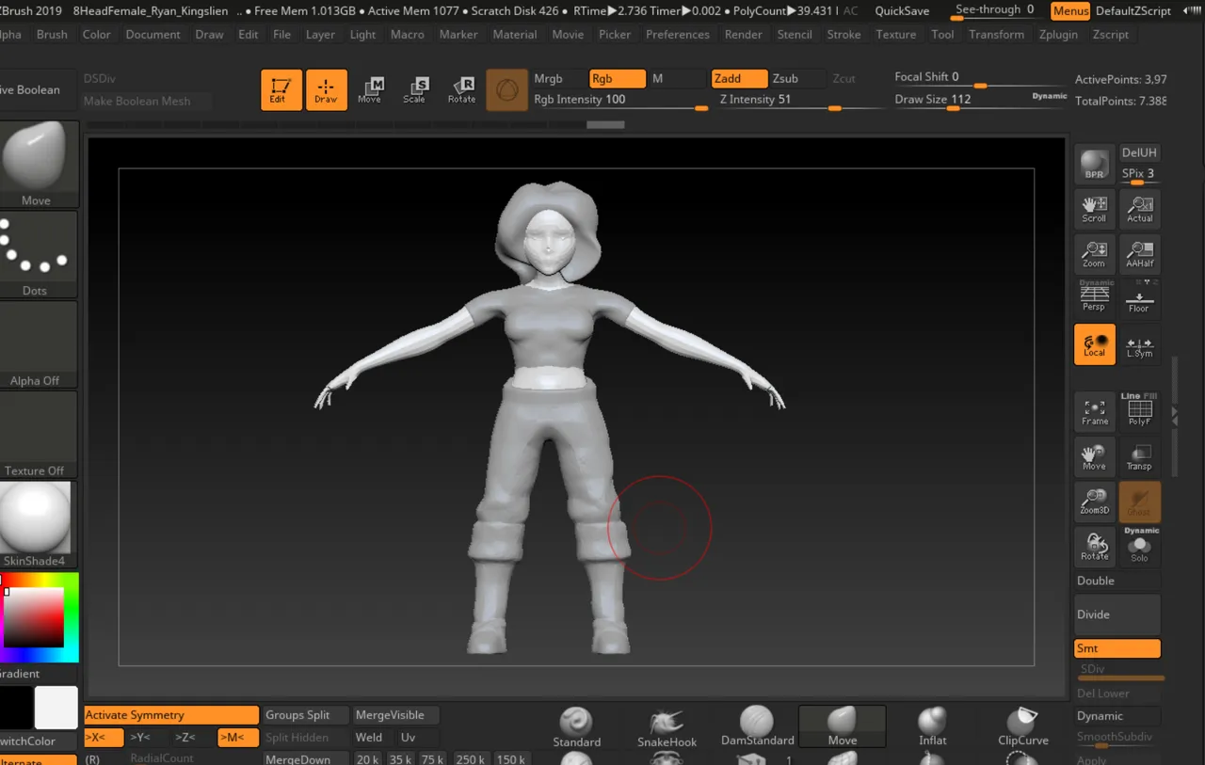Select the white main color swatch
This screenshot has height=765, width=1205.
56,707
